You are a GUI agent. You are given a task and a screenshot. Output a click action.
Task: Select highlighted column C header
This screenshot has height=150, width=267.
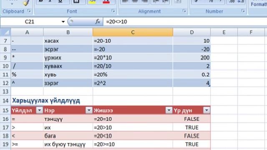[133, 32]
